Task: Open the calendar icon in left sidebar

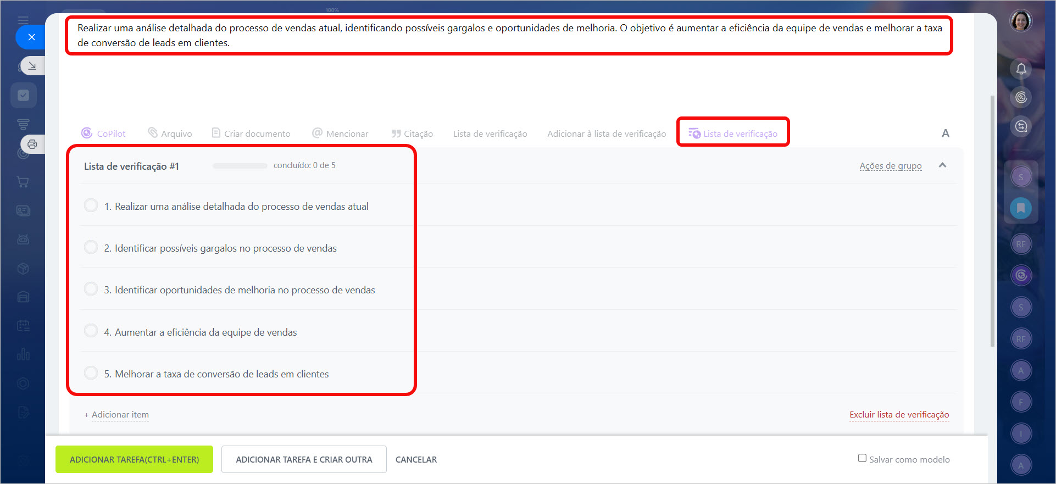Action: click(x=23, y=326)
